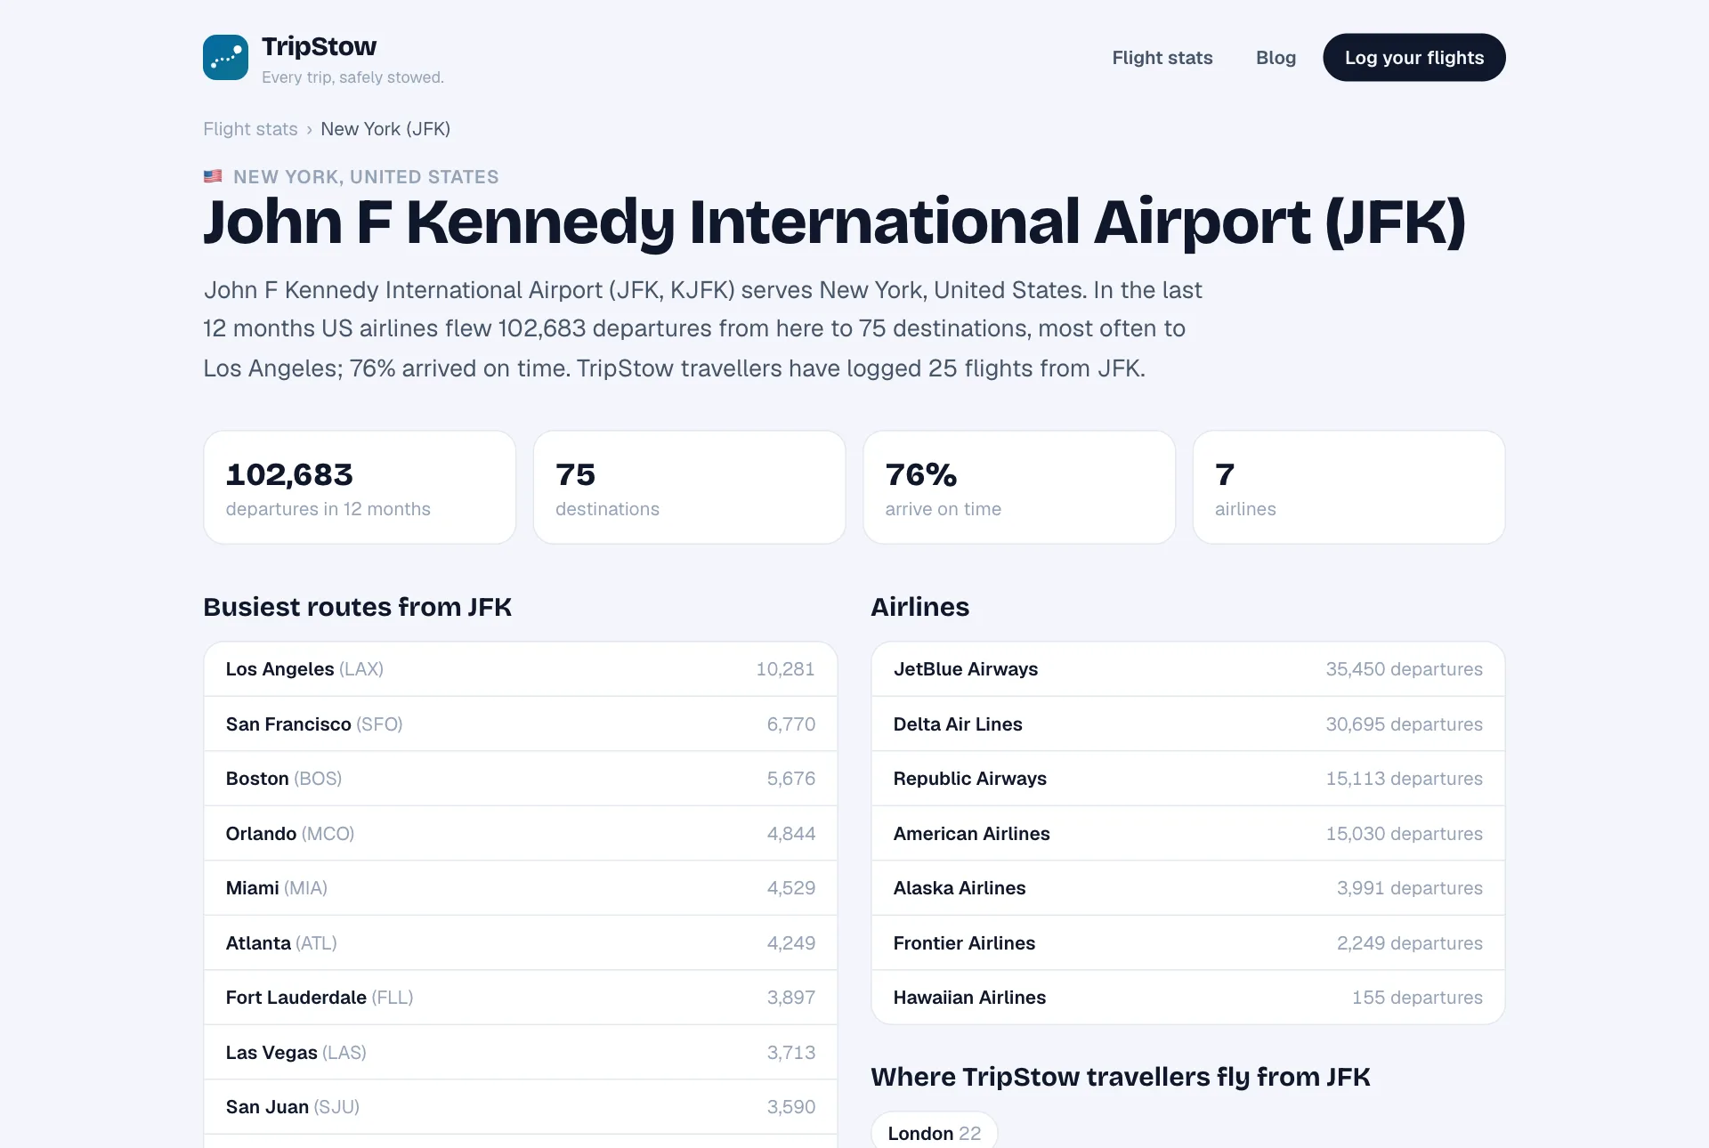
Task: Open the San Juan (SJU) route
Action: tap(520, 1107)
